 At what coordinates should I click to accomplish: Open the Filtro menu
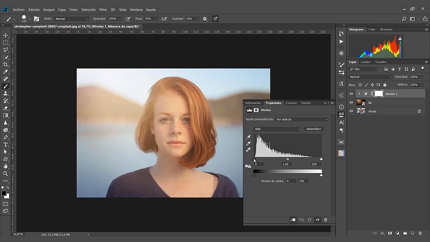pos(104,9)
